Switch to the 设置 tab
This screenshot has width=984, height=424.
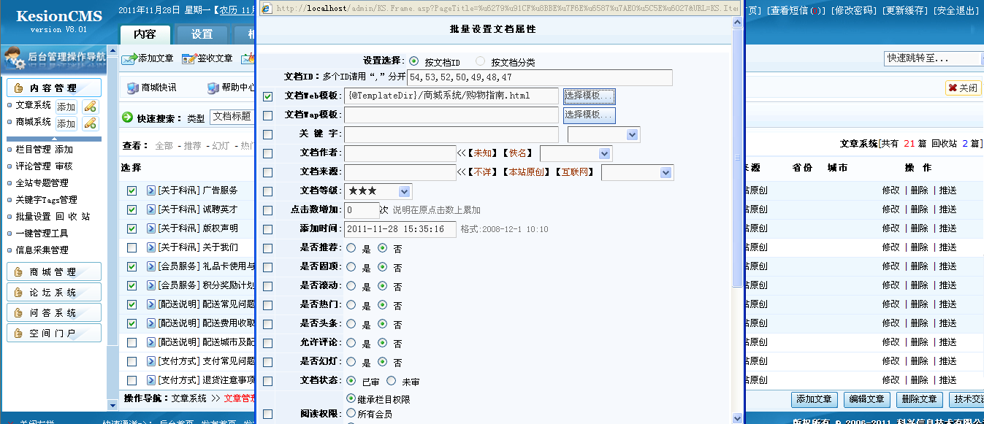point(202,34)
